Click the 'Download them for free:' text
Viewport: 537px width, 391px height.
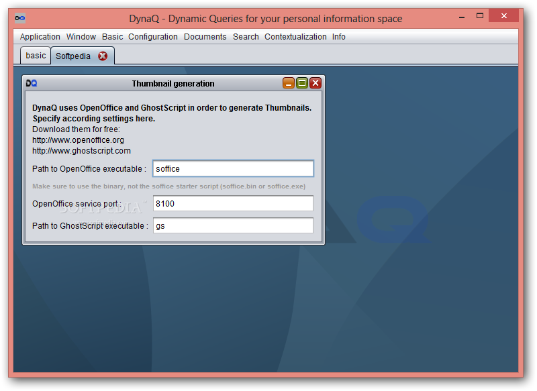coord(76,129)
